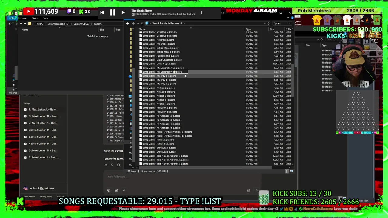Select Rename breadcrumb segment
The width and height of the screenshot is (388, 218).
pyautogui.click(x=98, y=24)
